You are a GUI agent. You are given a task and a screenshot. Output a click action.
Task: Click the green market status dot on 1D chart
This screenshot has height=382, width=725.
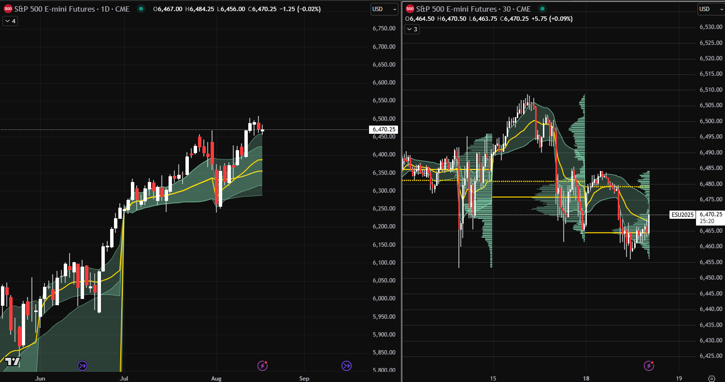coord(141,9)
